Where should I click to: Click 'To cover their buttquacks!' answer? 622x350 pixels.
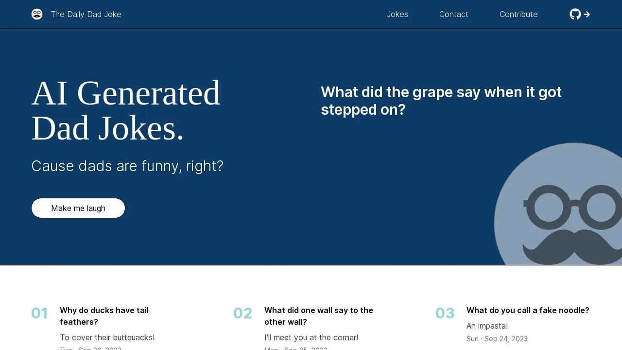click(x=107, y=337)
